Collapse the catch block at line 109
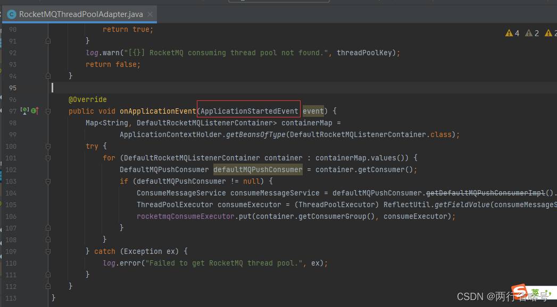 tap(48, 251)
